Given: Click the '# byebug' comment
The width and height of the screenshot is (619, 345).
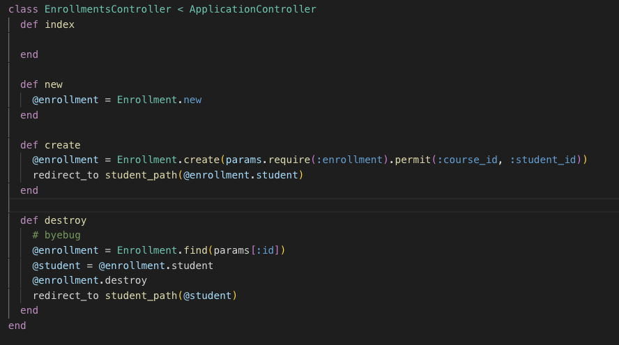Looking at the screenshot, I should point(56,236).
